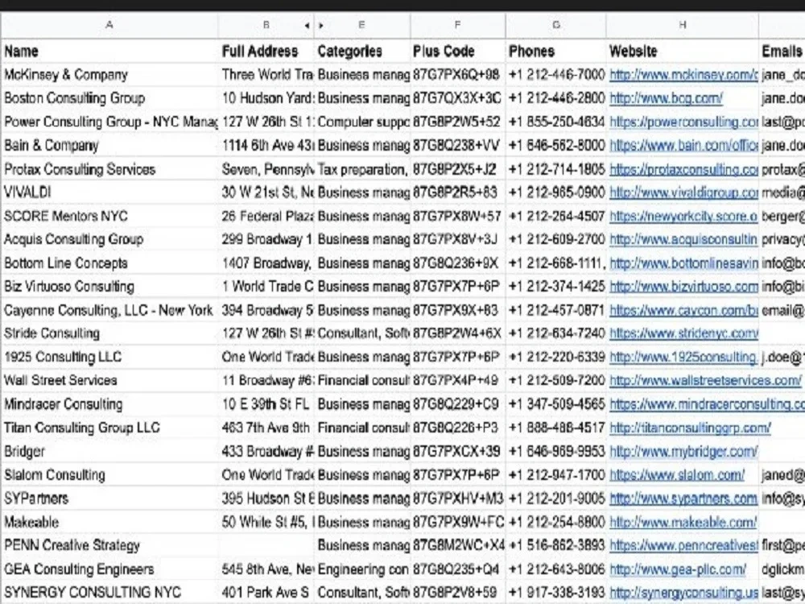Select the 'SYPartners' name cell
The width and height of the screenshot is (805, 604).
coord(109,499)
